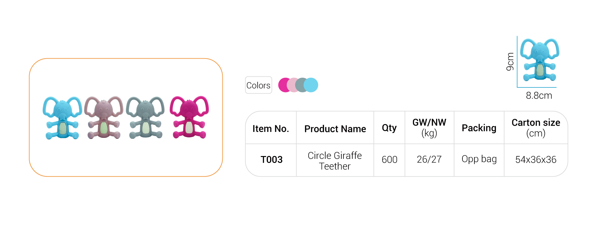The height and width of the screenshot is (235, 597).
Task: Click the small blue teether dimension image
Action: (x=540, y=60)
